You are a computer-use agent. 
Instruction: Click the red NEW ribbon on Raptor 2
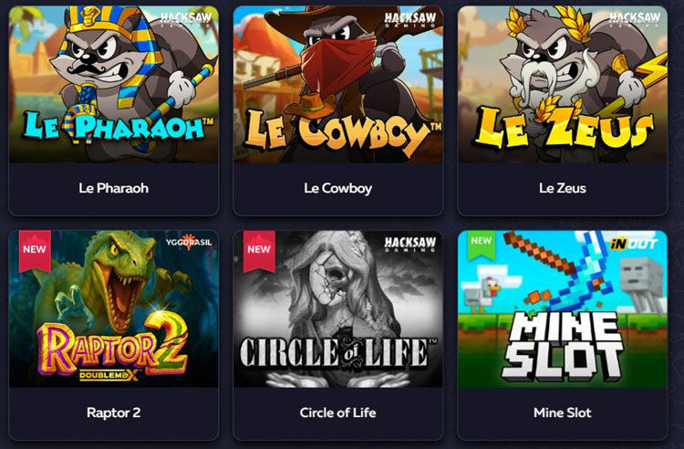(x=35, y=250)
